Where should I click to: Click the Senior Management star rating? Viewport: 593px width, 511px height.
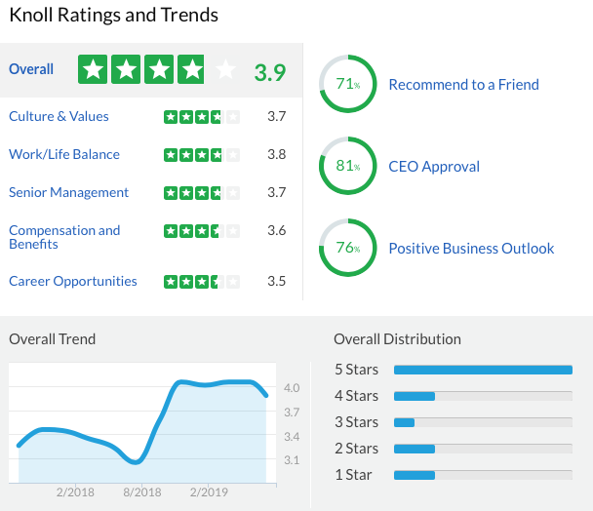(202, 193)
